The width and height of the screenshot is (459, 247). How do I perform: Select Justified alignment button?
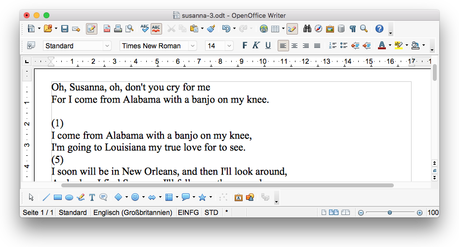click(x=317, y=45)
